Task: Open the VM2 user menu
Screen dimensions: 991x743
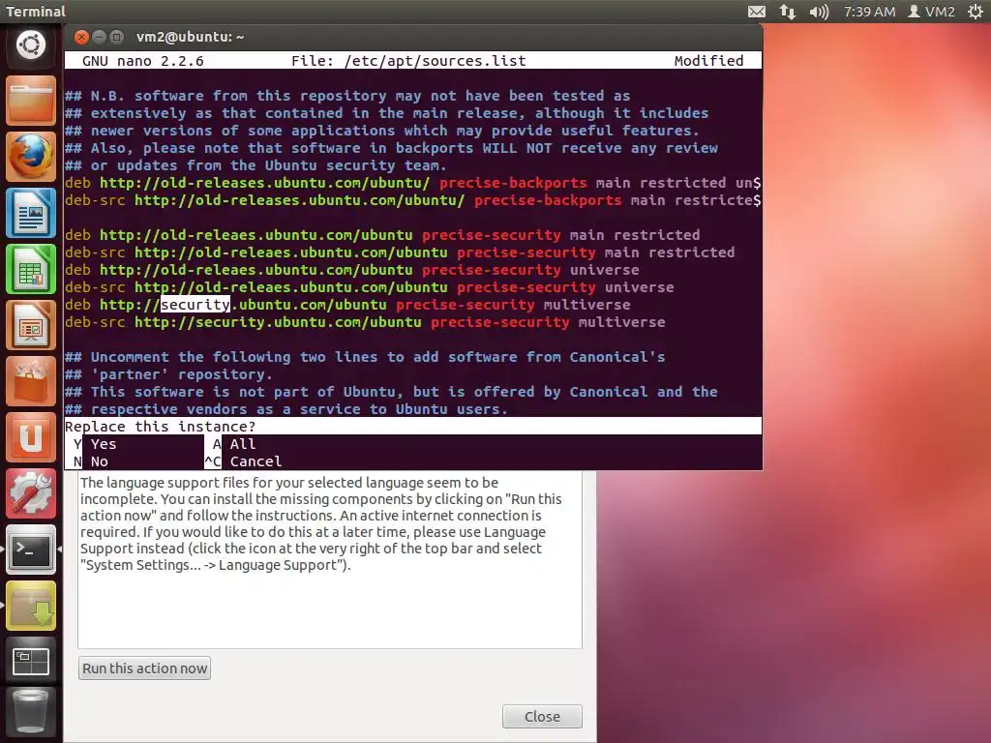Action: (932, 12)
